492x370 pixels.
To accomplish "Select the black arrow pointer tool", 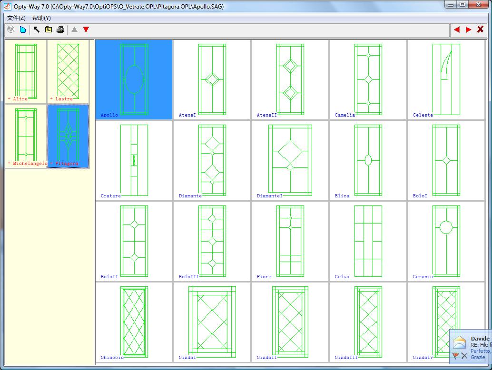I will [x=37, y=29].
